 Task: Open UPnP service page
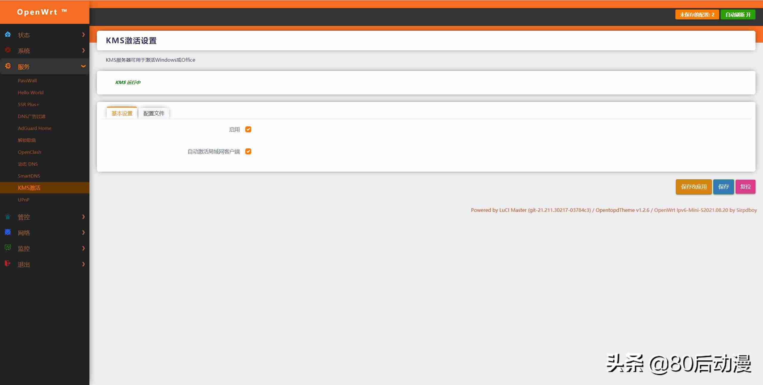(24, 200)
